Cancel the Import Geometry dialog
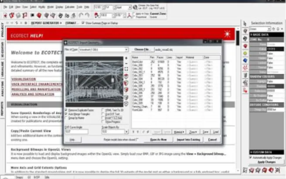The image size is (286, 179). click(212, 140)
